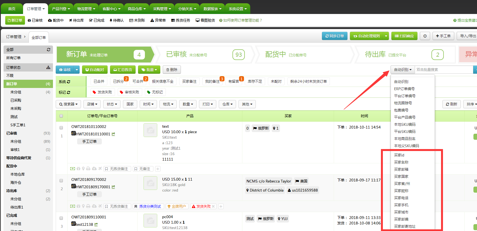Click the product thumbnail of order OWT201810110002
The image size is (477, 231).
point(150,130)
